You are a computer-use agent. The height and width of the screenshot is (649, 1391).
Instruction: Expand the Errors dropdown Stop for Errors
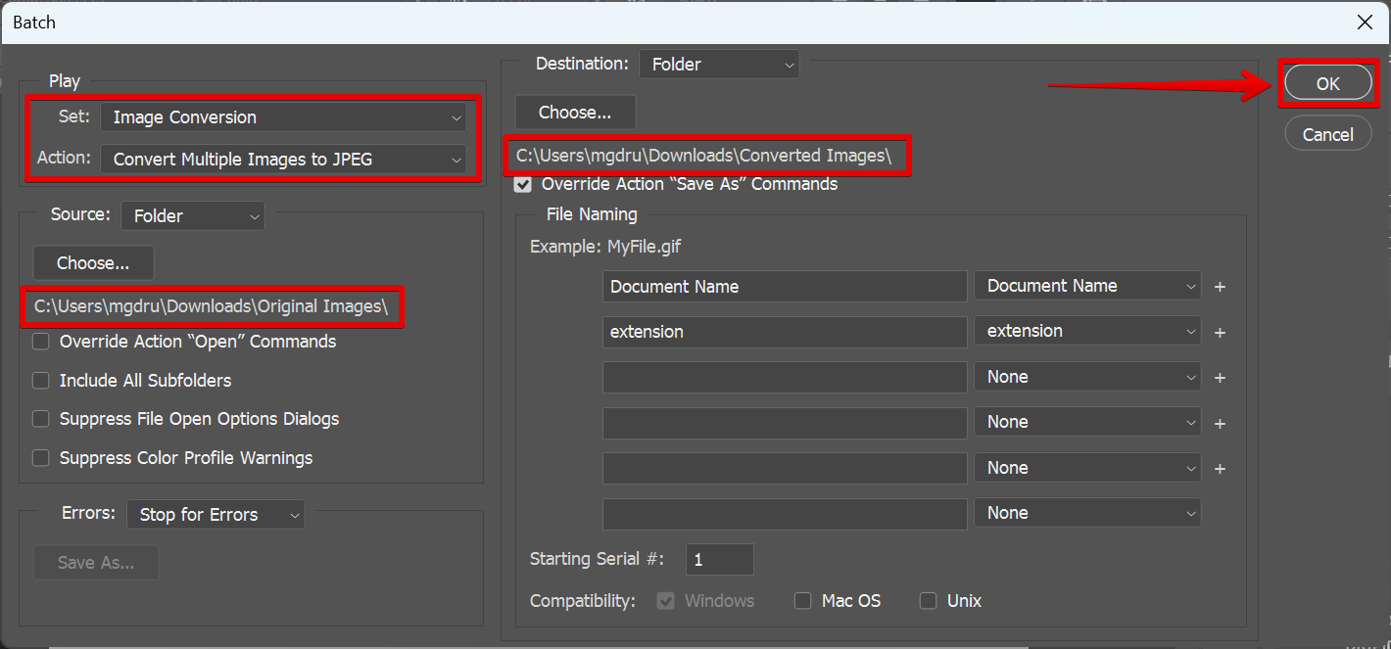tap(215, 515)
